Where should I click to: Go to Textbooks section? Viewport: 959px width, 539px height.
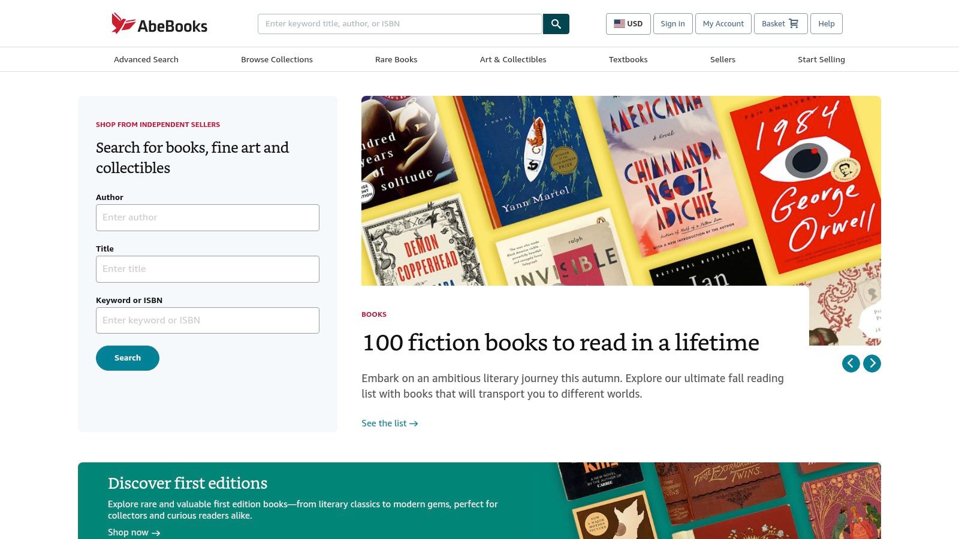coord(628,59)
